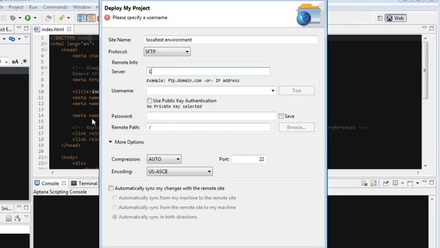
Task: Click into the Password field
Action: [211, 116]
